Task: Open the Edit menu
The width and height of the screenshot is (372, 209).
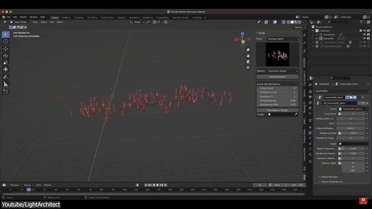Action: pyautogui.click(x=15, y=17)
